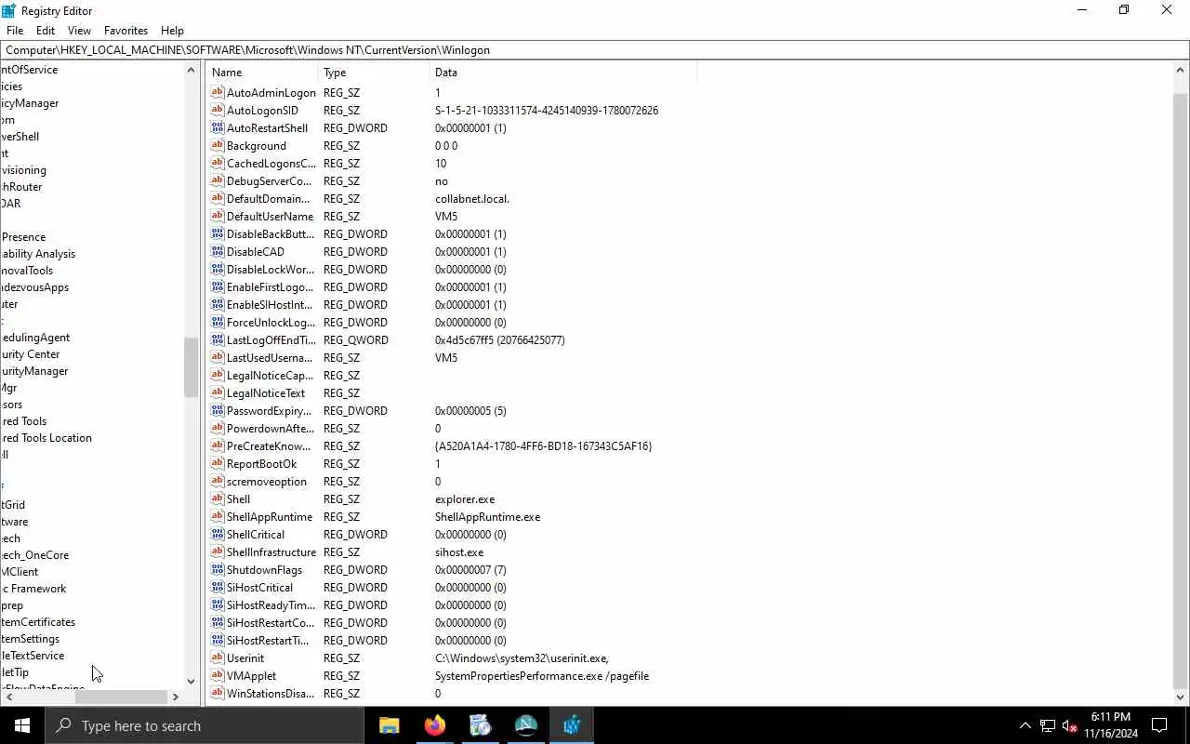1190x744 pixels.
Task: Click the Registry Editor taskbar icon
Action: [x=571, y=725]
